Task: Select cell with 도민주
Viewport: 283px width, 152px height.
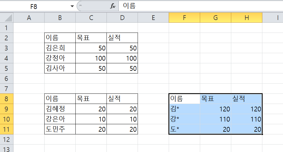Action: tap(60, 129)
